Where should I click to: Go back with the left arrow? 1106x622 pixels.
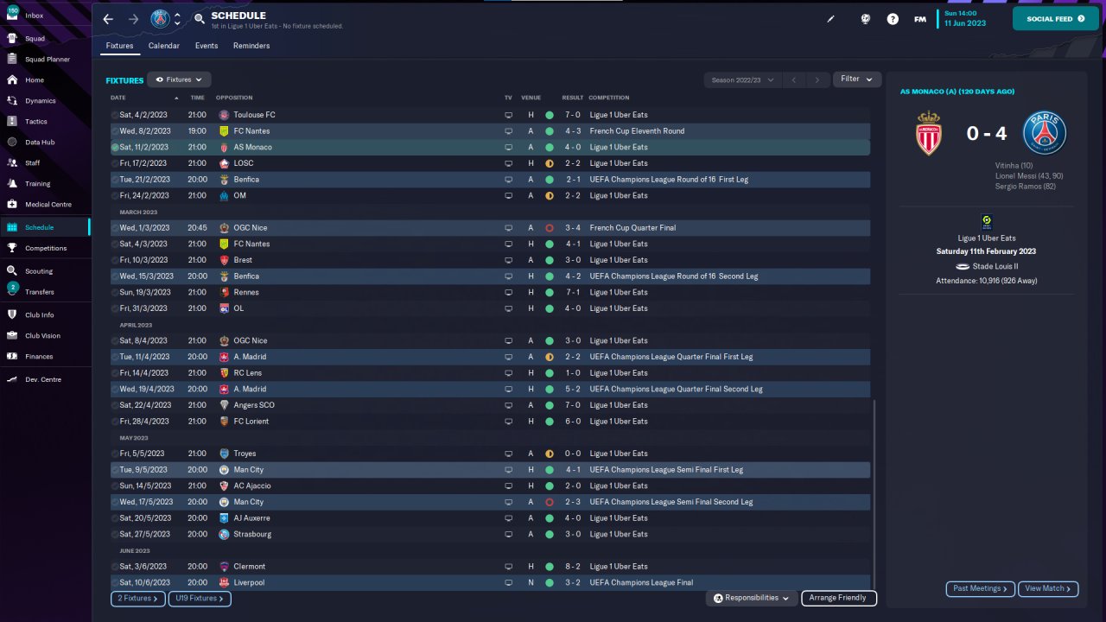click(x=108, y=19)
